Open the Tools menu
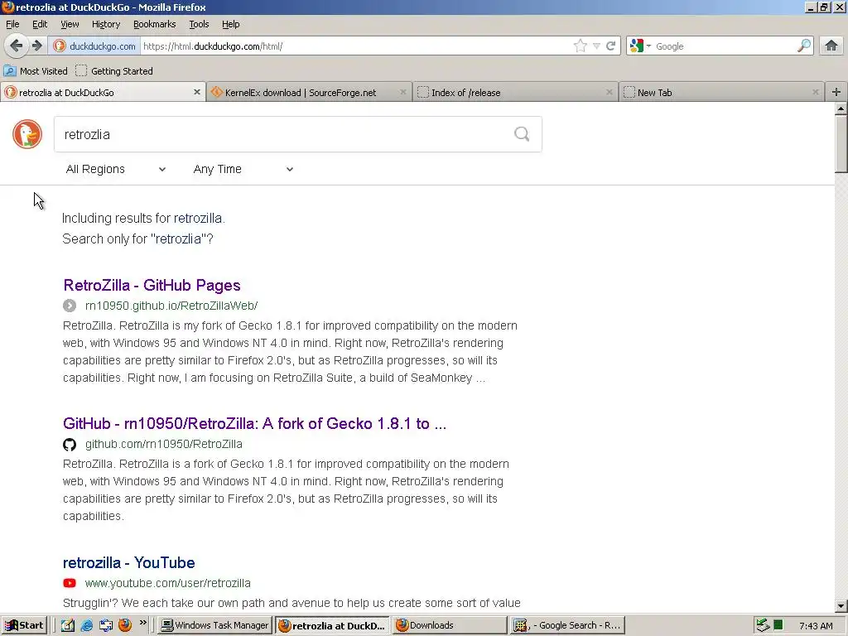Screen dimensions: 848x636 (199, 24)
